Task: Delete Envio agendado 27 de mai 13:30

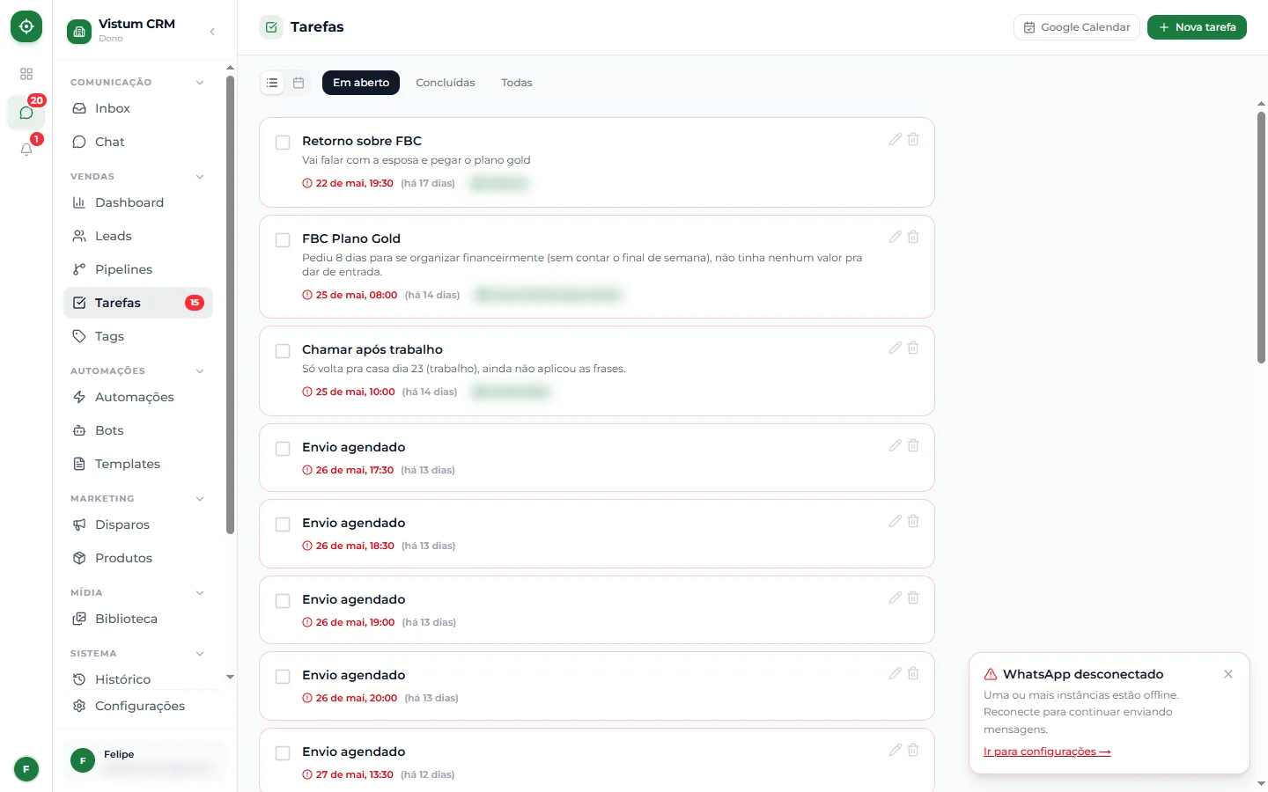Action: [x=913, y=750]
